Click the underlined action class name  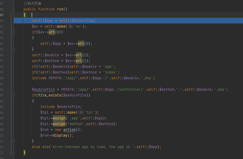(70, 130)
